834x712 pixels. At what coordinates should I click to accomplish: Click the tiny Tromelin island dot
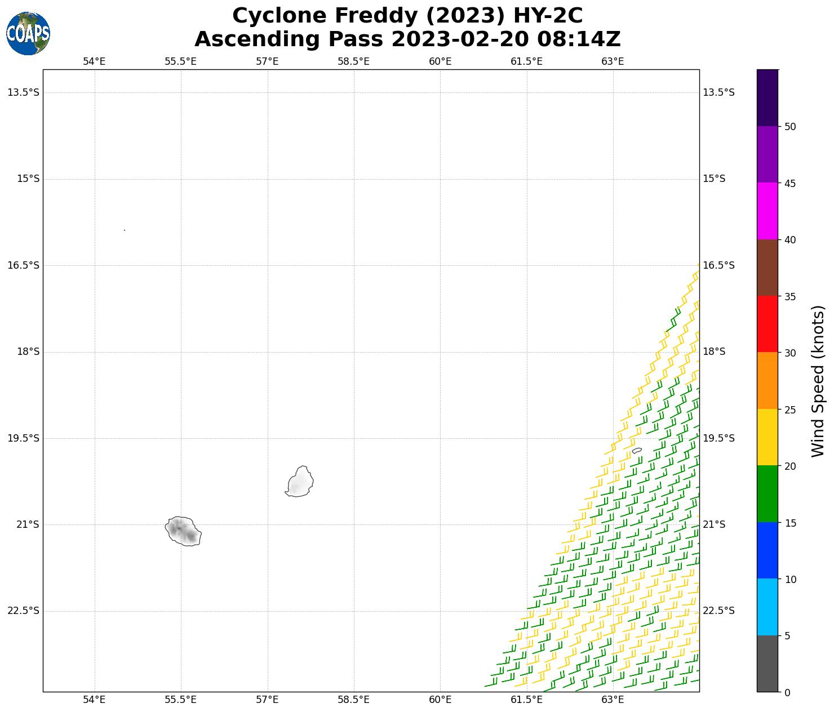[125, 230]
